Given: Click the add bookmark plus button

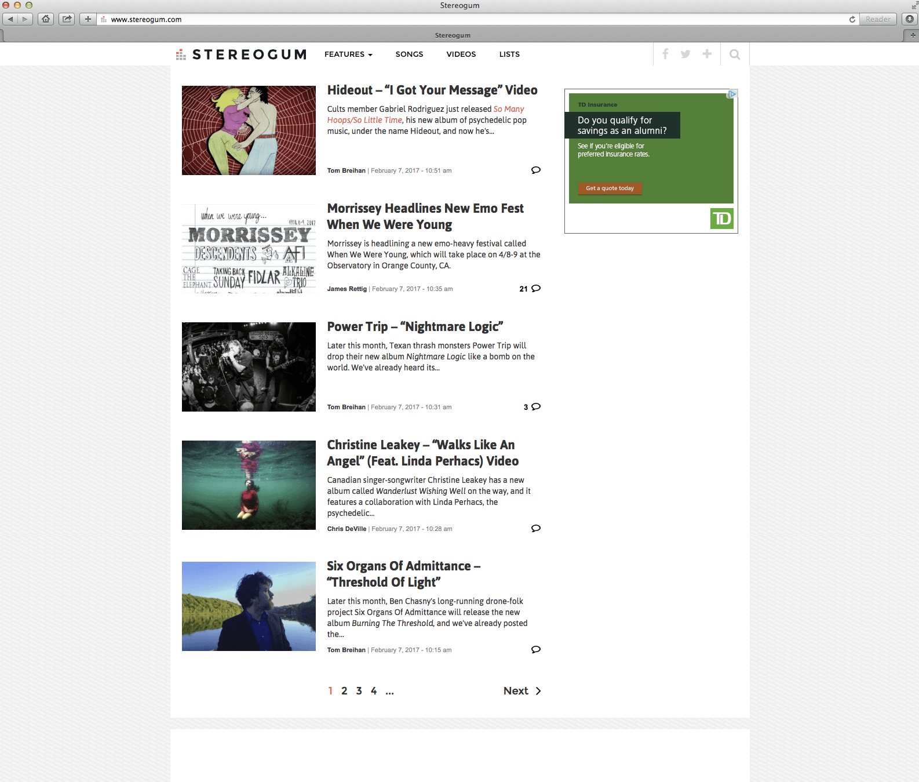Looking at the screenshot, I should point(88,19).
